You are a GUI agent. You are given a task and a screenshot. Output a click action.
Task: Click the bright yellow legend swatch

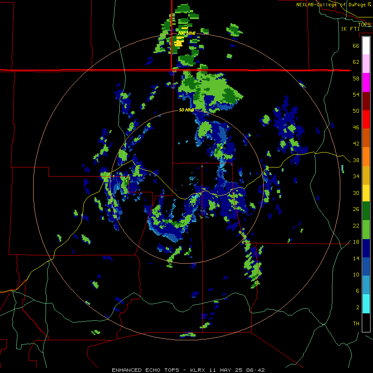(x=366, y=193)
